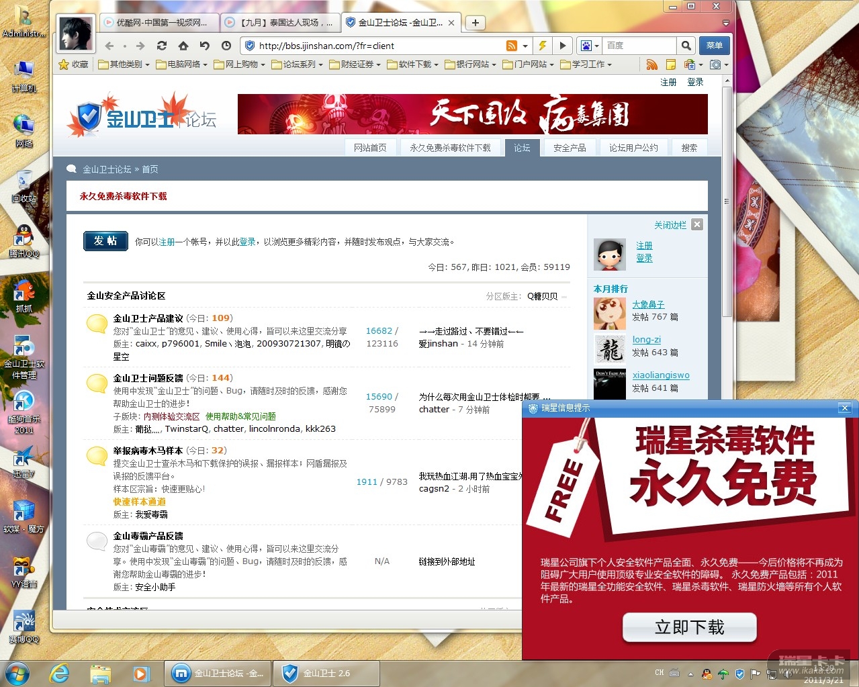
Task: Click the Baidu search input field
Action: click(x=639, y=46)
